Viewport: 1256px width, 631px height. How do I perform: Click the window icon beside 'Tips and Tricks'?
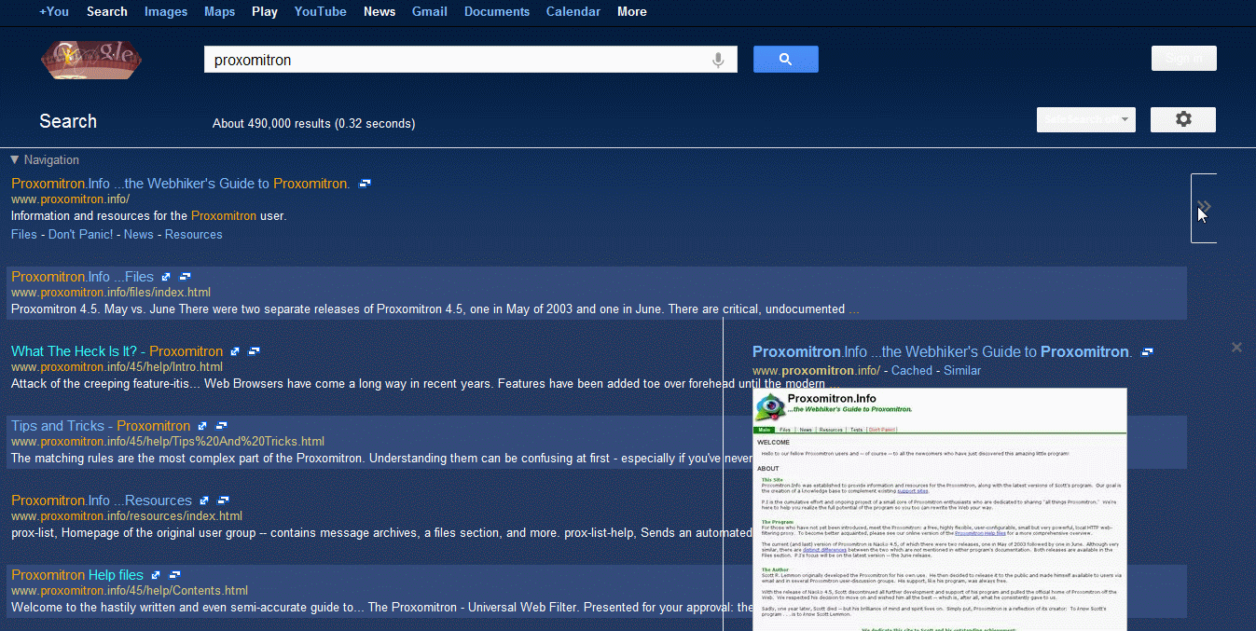221,426
